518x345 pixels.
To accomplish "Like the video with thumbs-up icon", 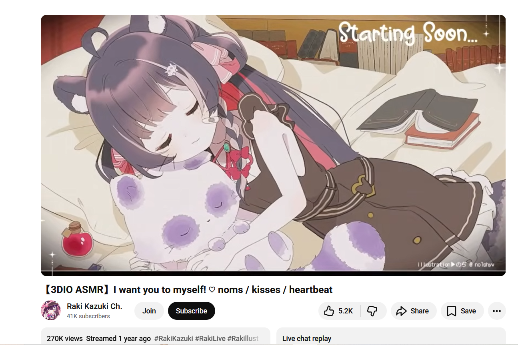I will [339, 311].
